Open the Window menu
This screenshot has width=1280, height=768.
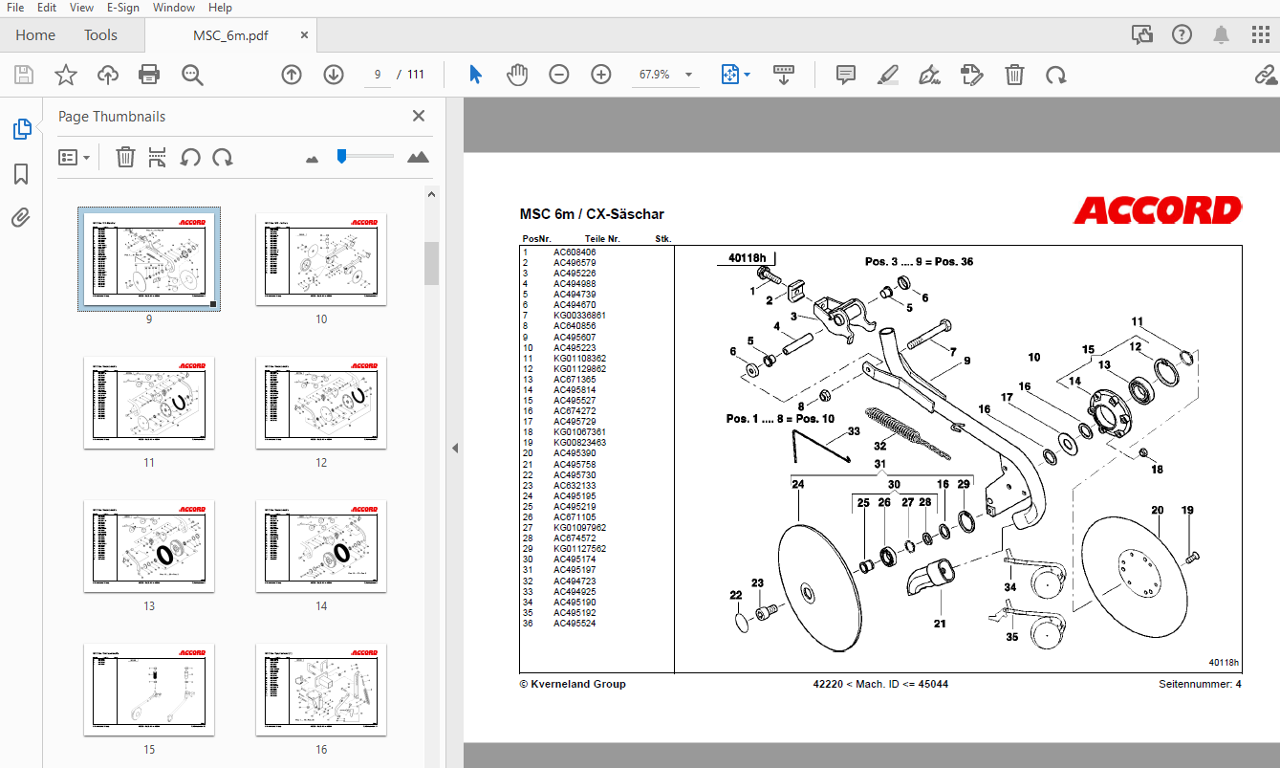(x=174, y=8)
